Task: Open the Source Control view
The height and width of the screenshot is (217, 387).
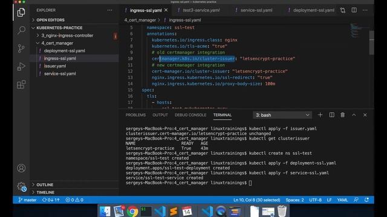Action: (x=21, y=48)
